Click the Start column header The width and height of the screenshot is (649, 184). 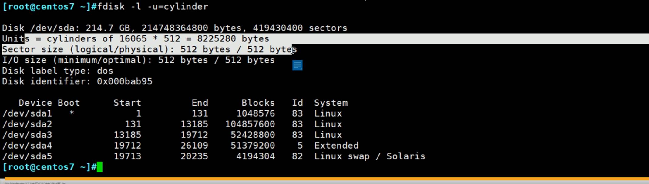click(x=127, y=103)
